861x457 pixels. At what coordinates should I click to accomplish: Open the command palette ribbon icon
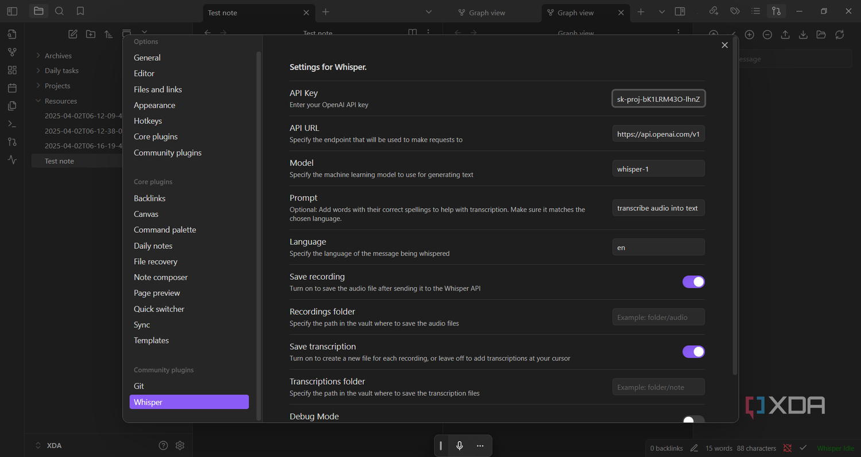(12, 124)
